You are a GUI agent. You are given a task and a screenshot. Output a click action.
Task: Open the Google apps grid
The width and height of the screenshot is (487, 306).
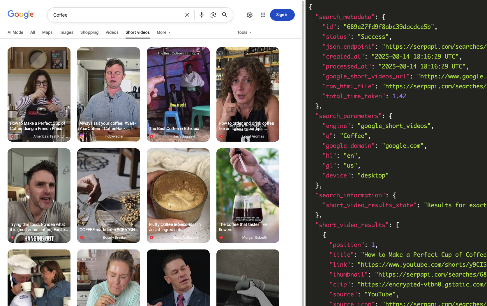pyautogui.click(x=263, y=15)
